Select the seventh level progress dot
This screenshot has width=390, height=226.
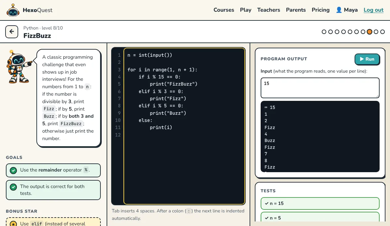click(363, 32)
